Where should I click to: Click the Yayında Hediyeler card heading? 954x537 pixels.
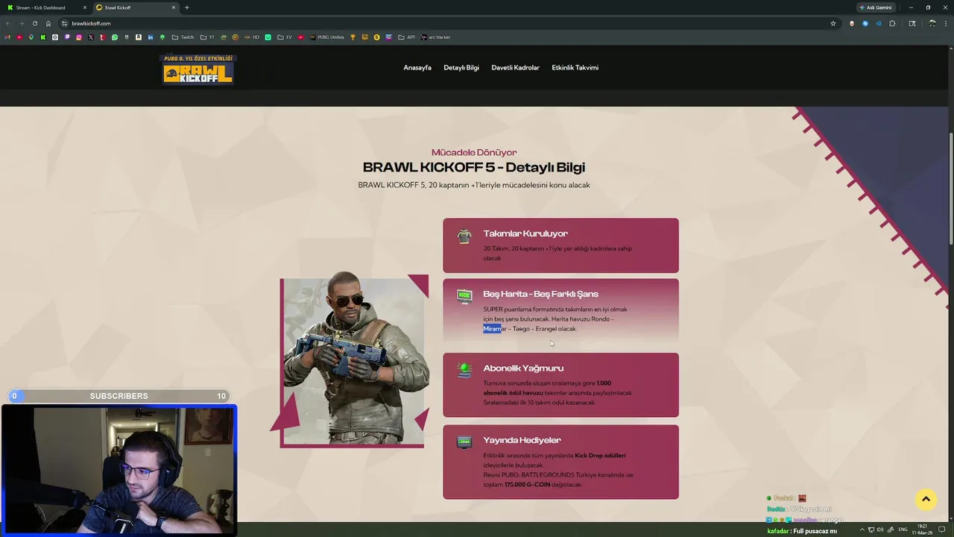[x=522, y=440]
